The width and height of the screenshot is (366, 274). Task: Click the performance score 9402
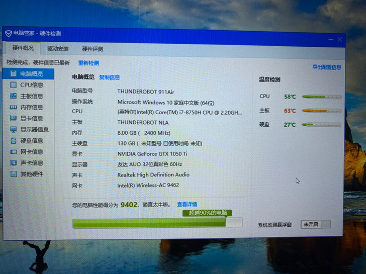129,205
